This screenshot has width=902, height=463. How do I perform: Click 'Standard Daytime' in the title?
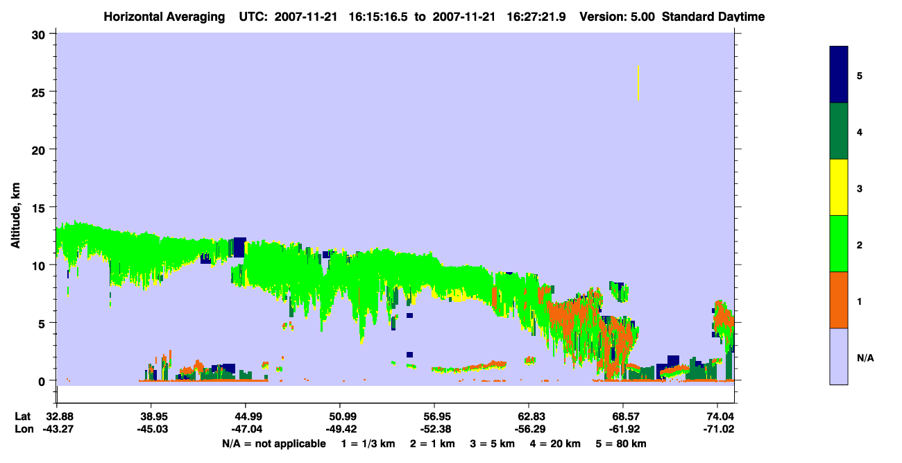point(713,17)
